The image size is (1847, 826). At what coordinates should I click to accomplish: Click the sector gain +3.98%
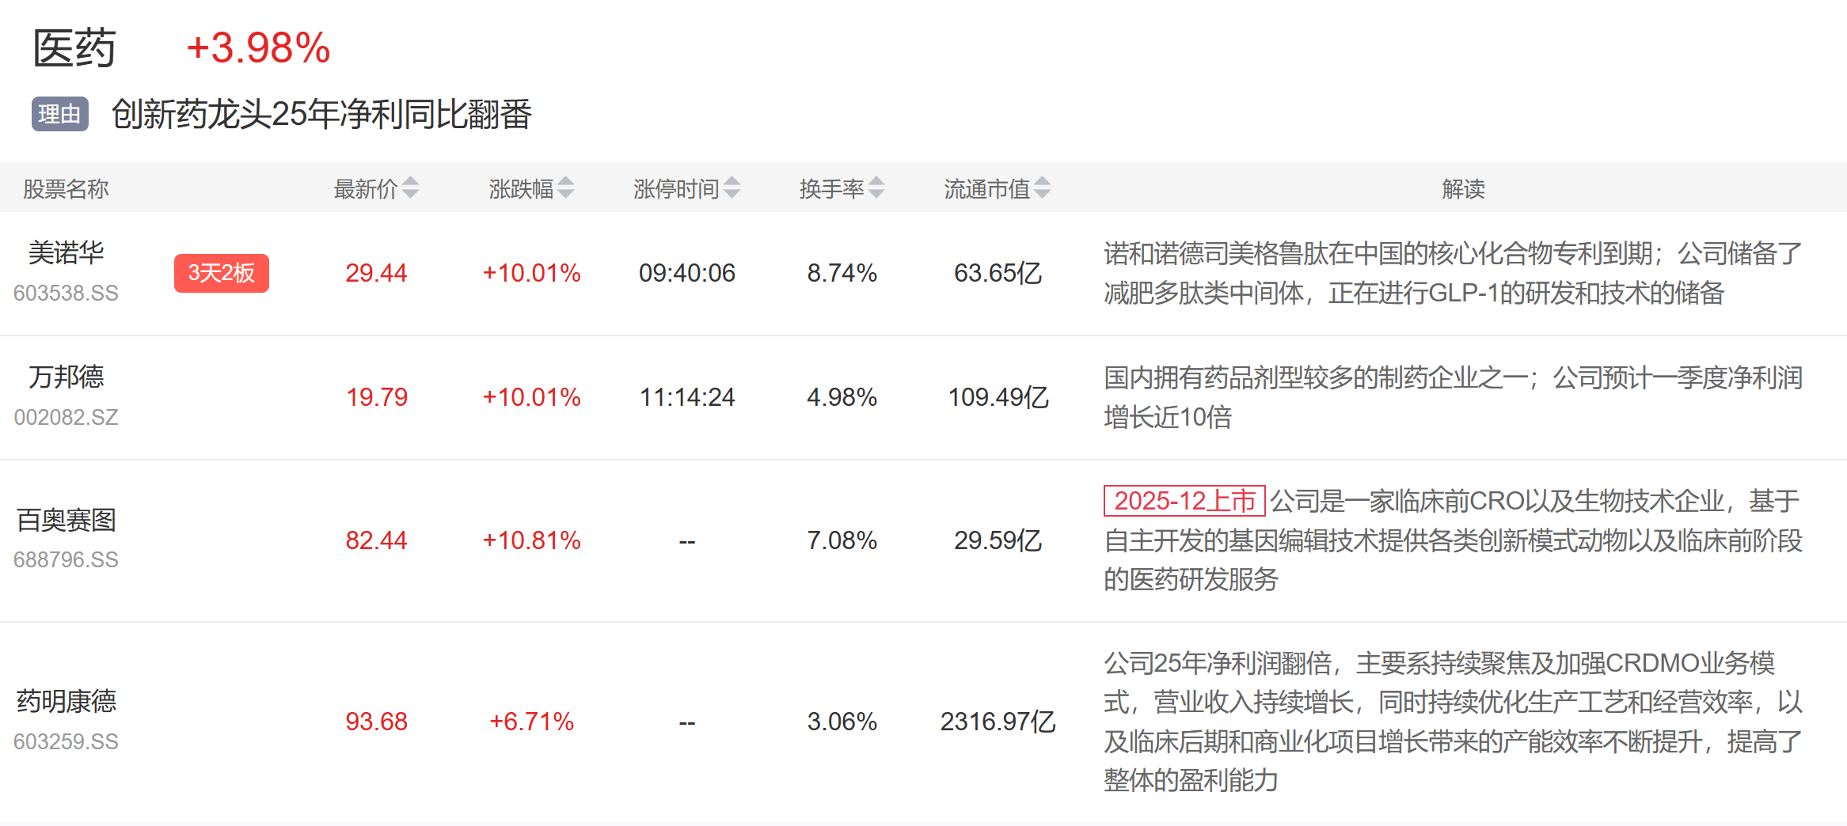(x=258, y=47)
